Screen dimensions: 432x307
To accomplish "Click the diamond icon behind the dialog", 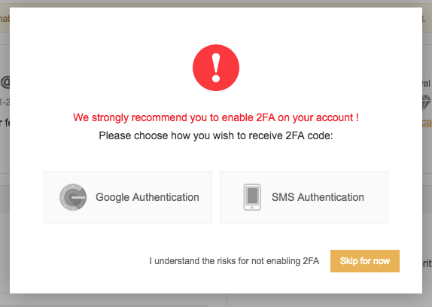I will pyautogui.click(x=427, y=102).
